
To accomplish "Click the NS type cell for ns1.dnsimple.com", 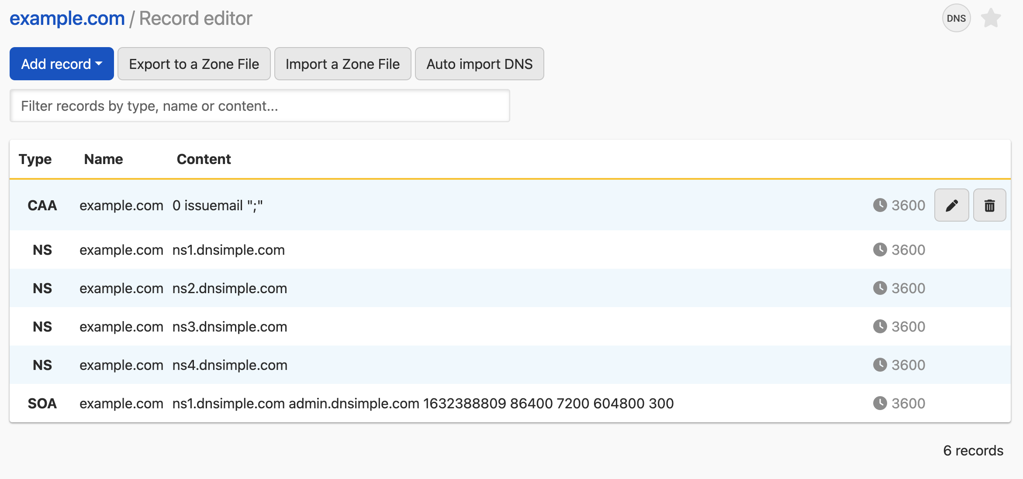I will click(42, 250).
